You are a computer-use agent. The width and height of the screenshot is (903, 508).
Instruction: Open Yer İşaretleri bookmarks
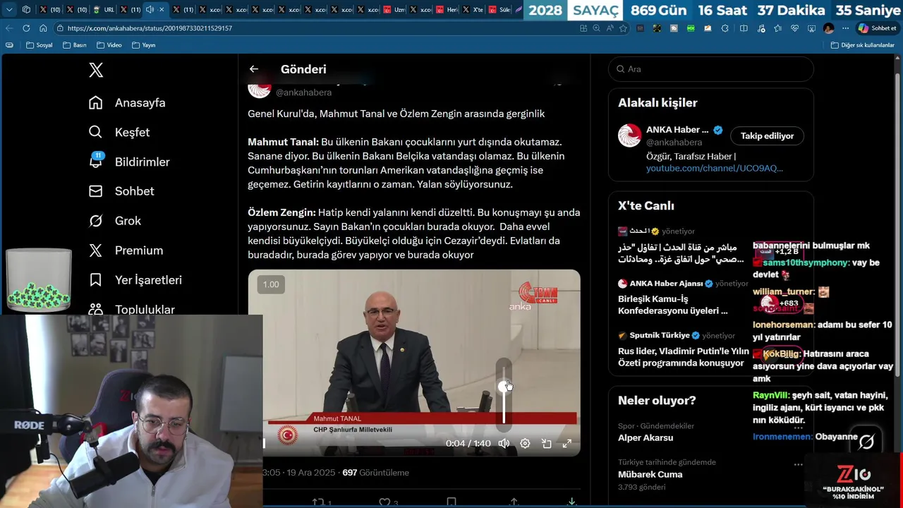tap(135, 280)
